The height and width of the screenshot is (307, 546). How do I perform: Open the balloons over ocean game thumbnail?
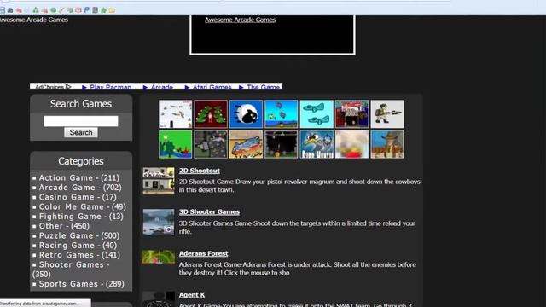281,114
